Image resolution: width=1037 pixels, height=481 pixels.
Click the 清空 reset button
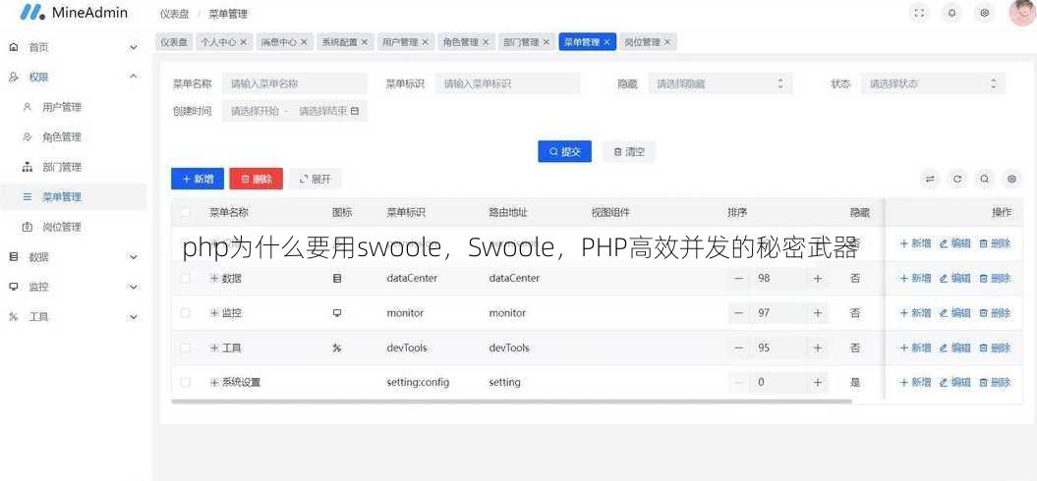click(628, 151)
